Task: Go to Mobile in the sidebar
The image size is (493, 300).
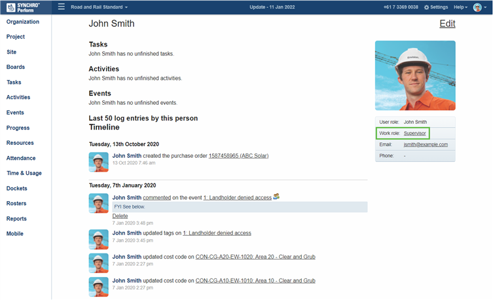Action: click(15, 234)
